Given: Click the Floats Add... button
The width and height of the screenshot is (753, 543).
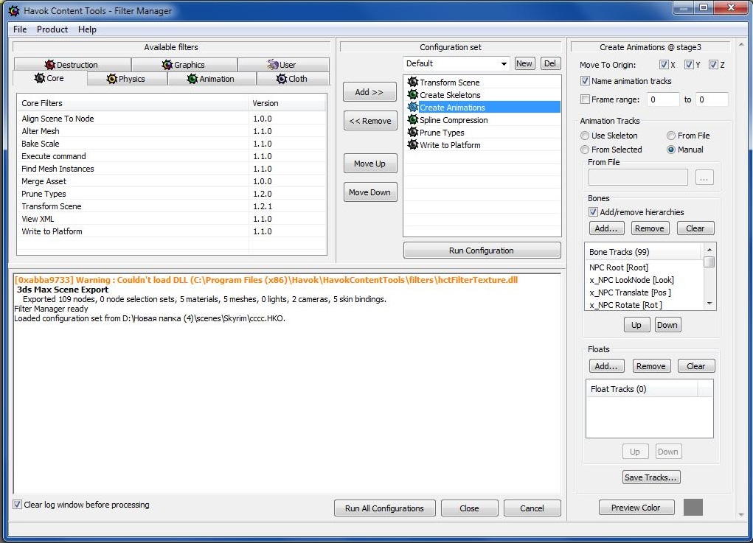Looking at the screenshot, I should (x=606, y=366).
